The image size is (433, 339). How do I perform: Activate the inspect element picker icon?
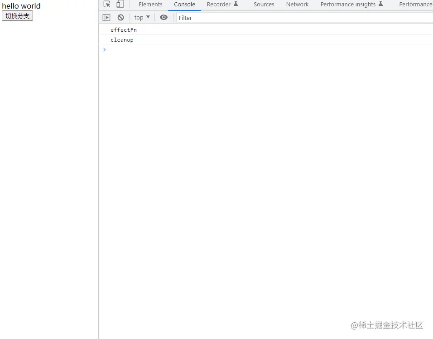point(107,4)
